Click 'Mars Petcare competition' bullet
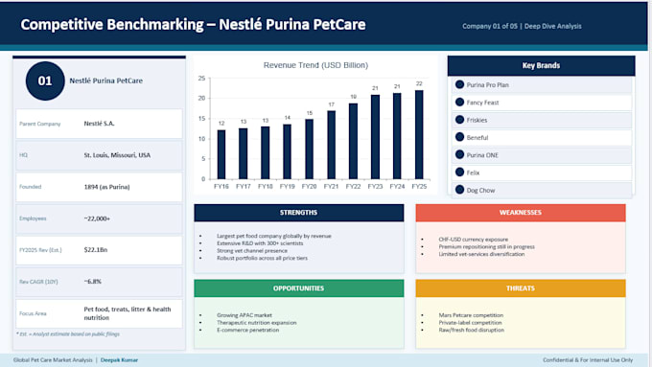This screenshot has width=652, height=367. click(x=471, y=315)
